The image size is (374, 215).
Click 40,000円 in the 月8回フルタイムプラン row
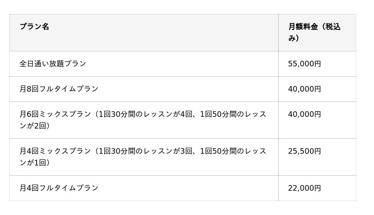pyautogui.click(x=304, y=89)
